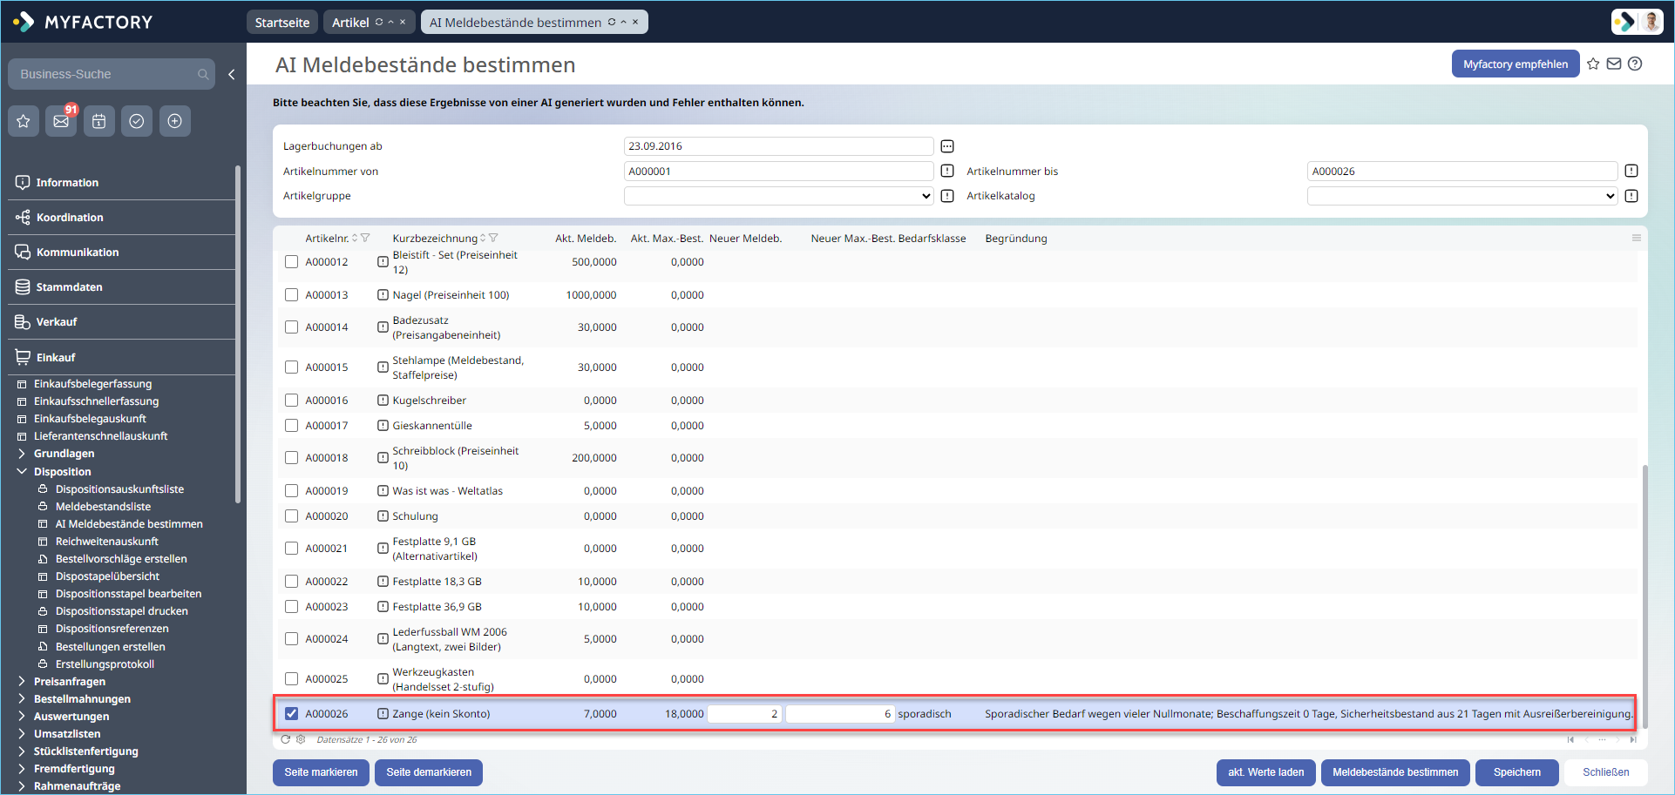The image size is (1675, 795).
Task: Open the calendar icon in sidebar
Action: coord(99,121)
